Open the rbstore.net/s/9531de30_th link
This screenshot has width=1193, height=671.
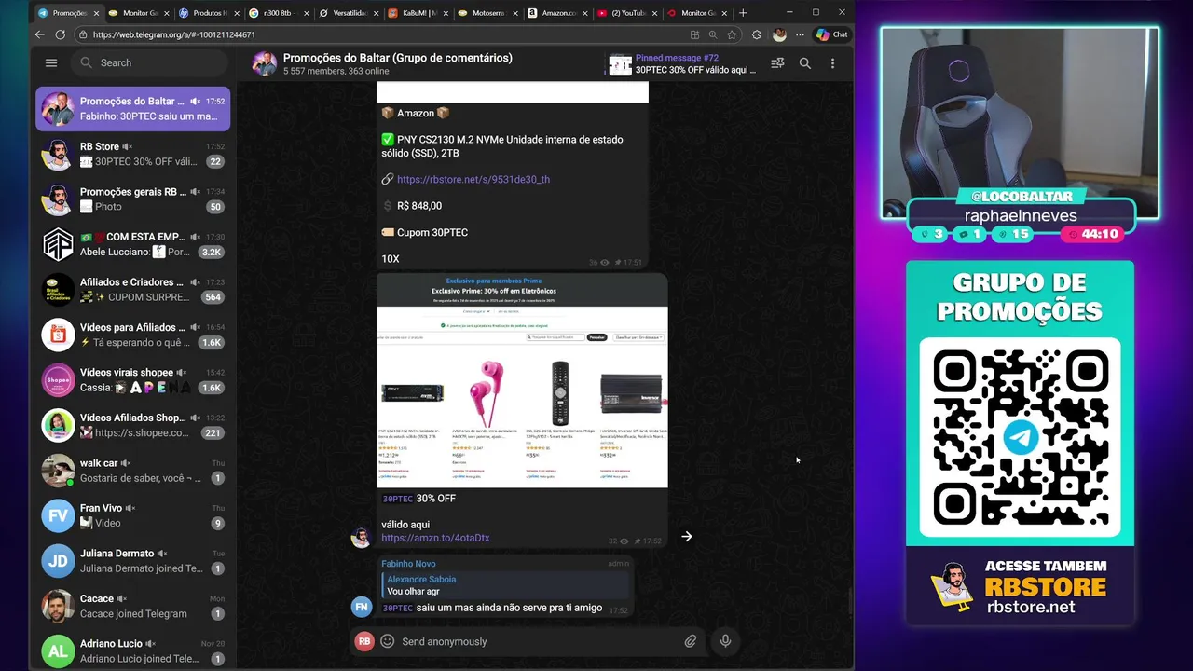point(473,179)
